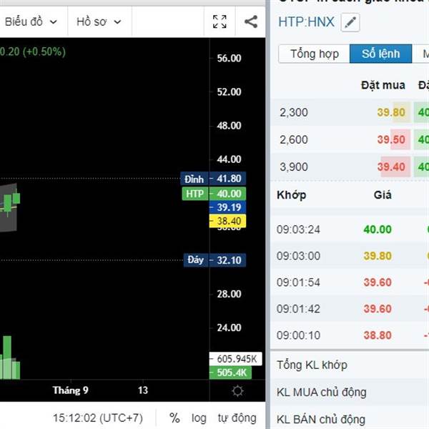The width and height of the screenshot is (429, 429).
Task: Expand the Hồ sơ dropdown
Action: [99, 21]
